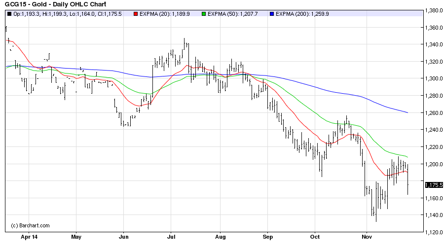Click the Sep date axis label
Image resolution: width=444 pixels, height=252 pixels.
pyautogui.click(x=267, y=237)
